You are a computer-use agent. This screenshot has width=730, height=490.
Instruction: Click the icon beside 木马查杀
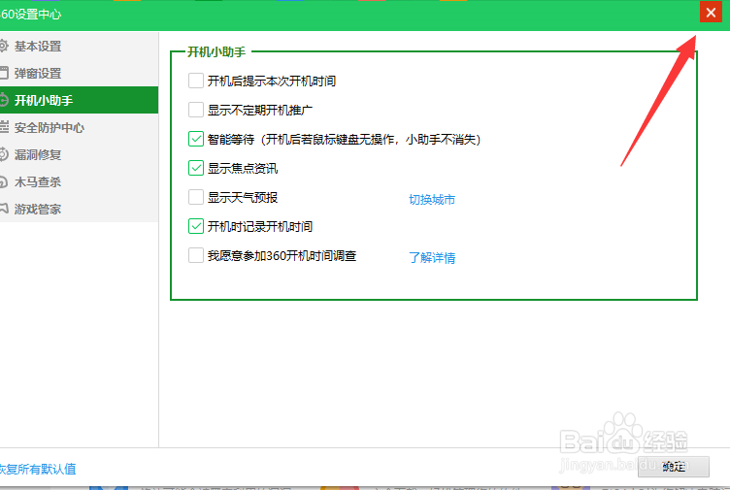click(4, 181)
